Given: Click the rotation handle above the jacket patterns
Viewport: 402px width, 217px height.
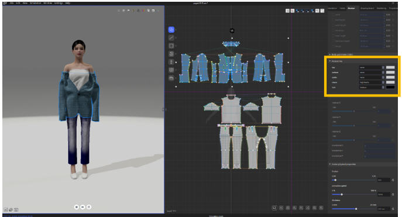Looking at the screenshot, I should [232, 31].
